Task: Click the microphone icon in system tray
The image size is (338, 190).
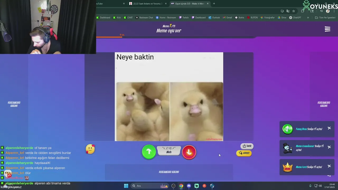Action: point(310,186)
